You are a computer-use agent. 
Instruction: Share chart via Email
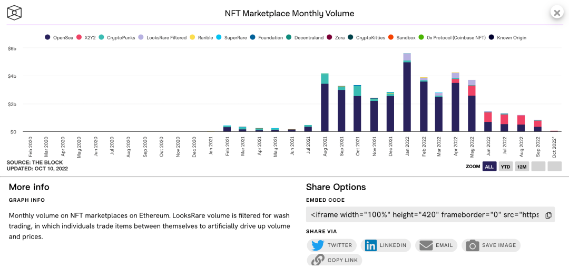(x=436, y=245)
